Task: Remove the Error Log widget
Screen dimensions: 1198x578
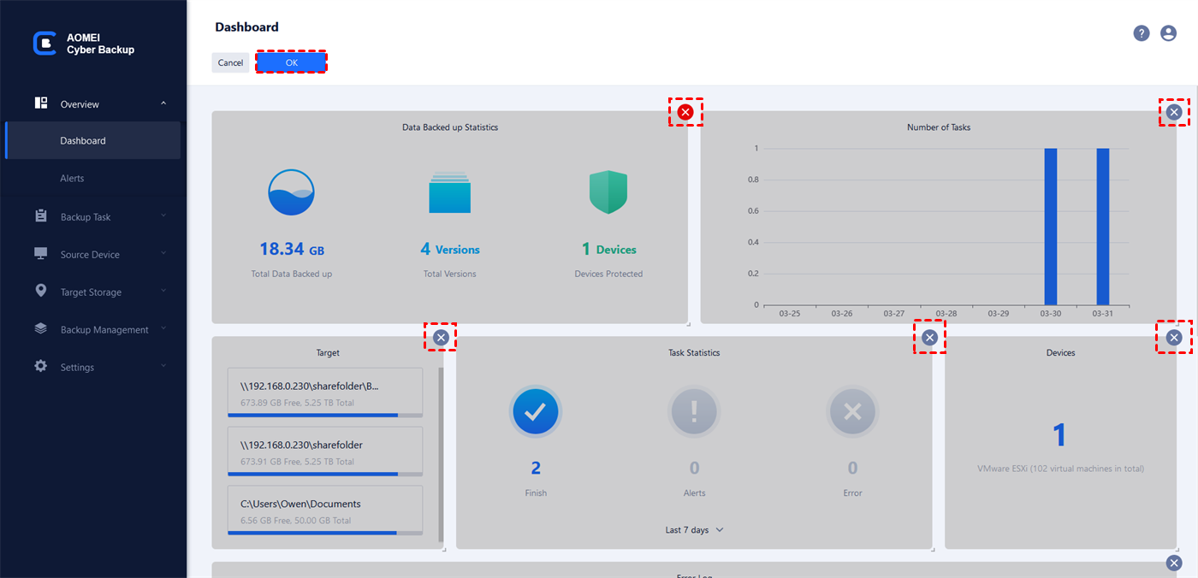Action: coord(1174,563)
